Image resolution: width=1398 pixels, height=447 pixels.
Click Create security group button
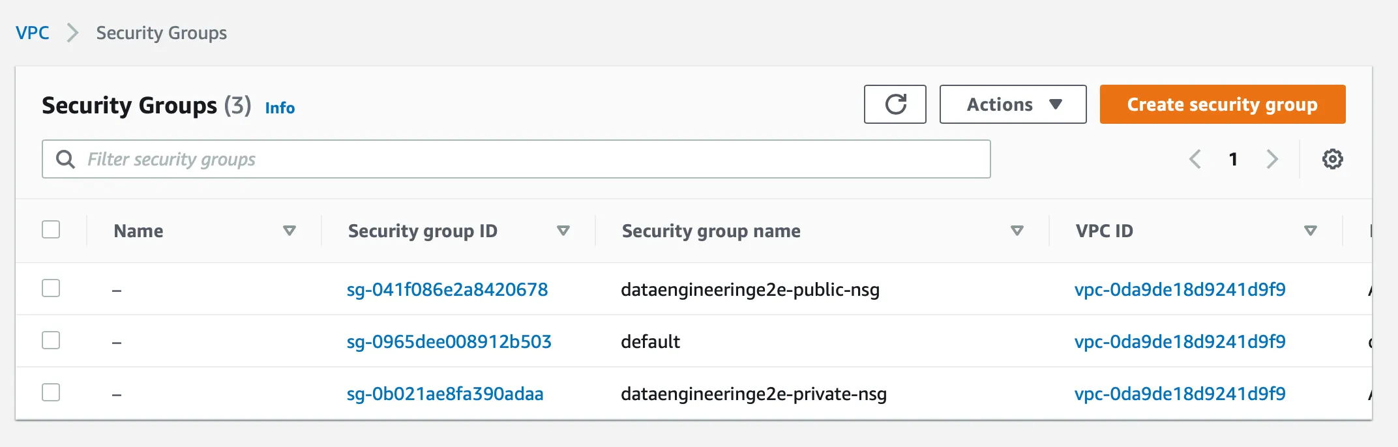tap(1223, 104)
